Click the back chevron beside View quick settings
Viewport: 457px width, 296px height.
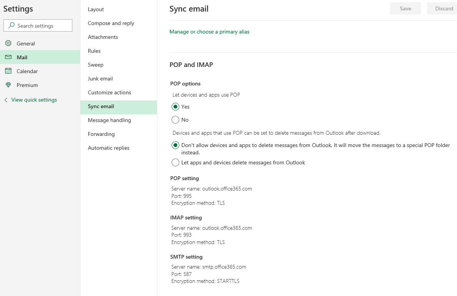[6, 100]
